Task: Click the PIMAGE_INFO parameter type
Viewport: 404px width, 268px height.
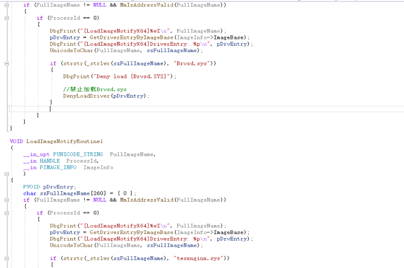Action: coord(58,167)
